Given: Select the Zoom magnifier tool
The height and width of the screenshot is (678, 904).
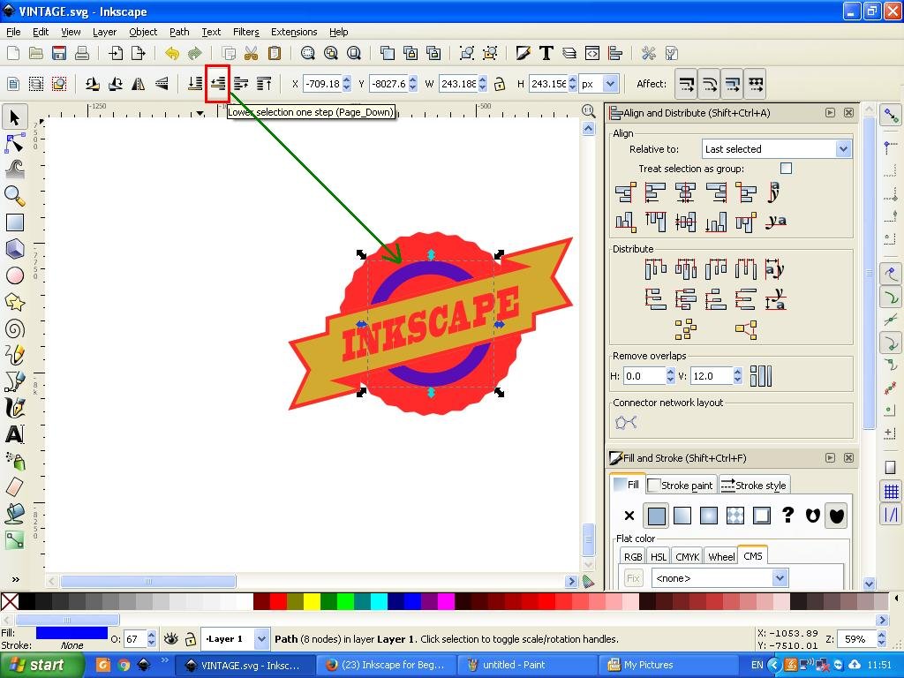Looking at the screenshot, I should point(14,196).
